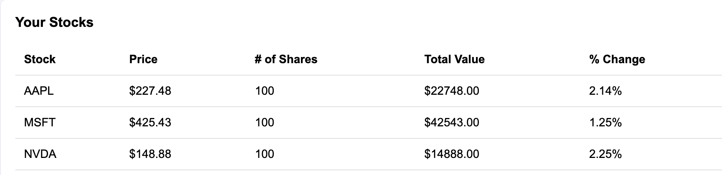Click the "Your Stocks" heading
Viewport: 722px width, 175px height.
54,23
